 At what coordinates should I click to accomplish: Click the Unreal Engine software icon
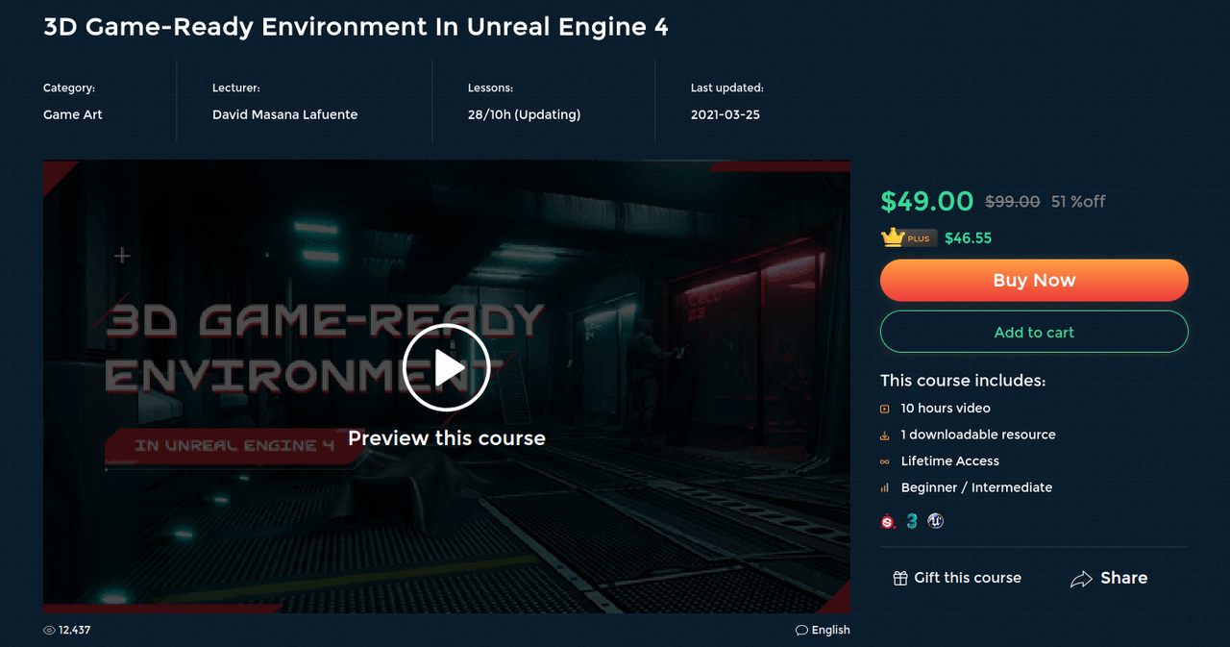(936, 521)
